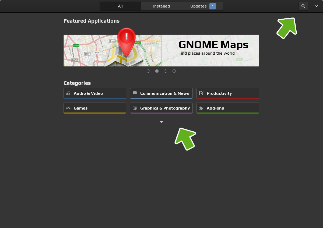323x228 pixels.
Task: Select the fourth featured carousel dot
Action: click(x=174, y=71)
